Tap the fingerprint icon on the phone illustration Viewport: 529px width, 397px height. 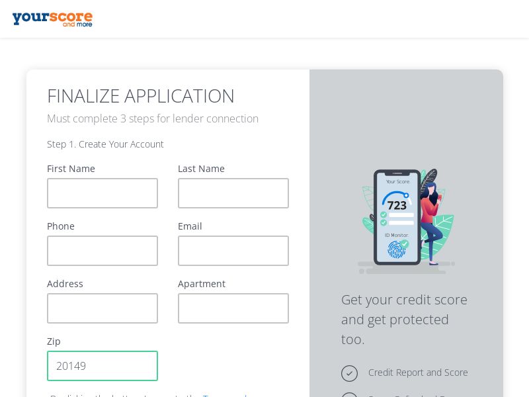click(x=395, y=247)
